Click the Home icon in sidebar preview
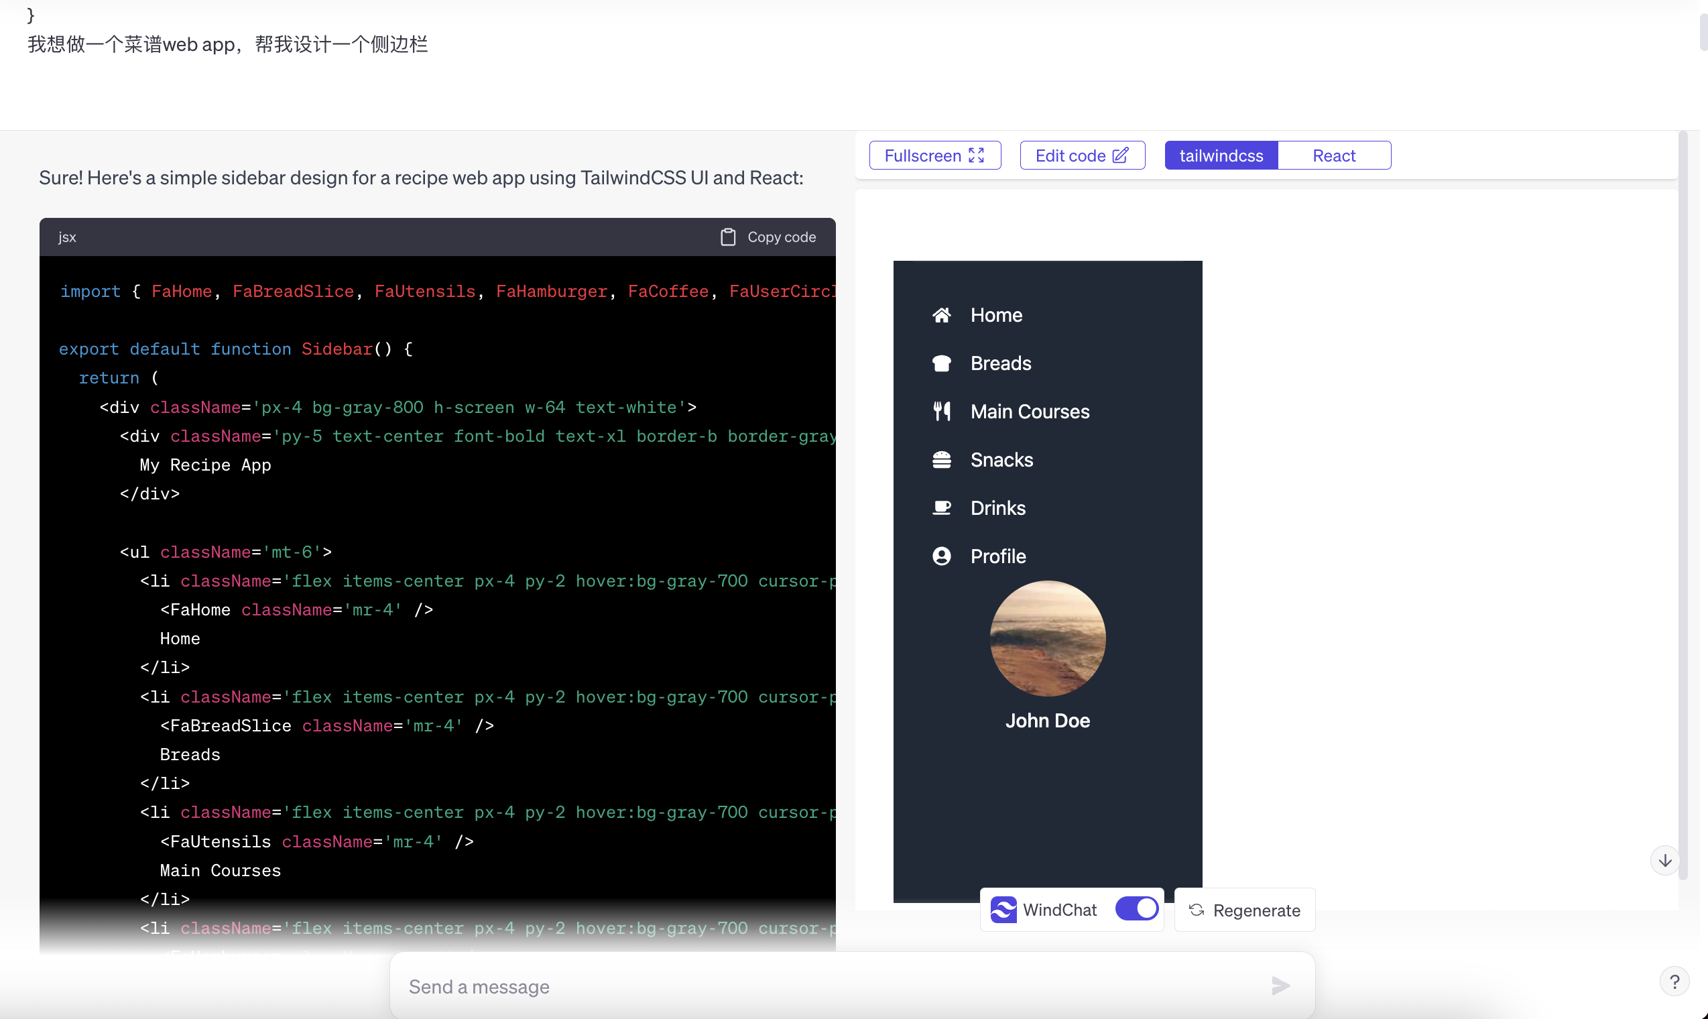 point(941,315)
